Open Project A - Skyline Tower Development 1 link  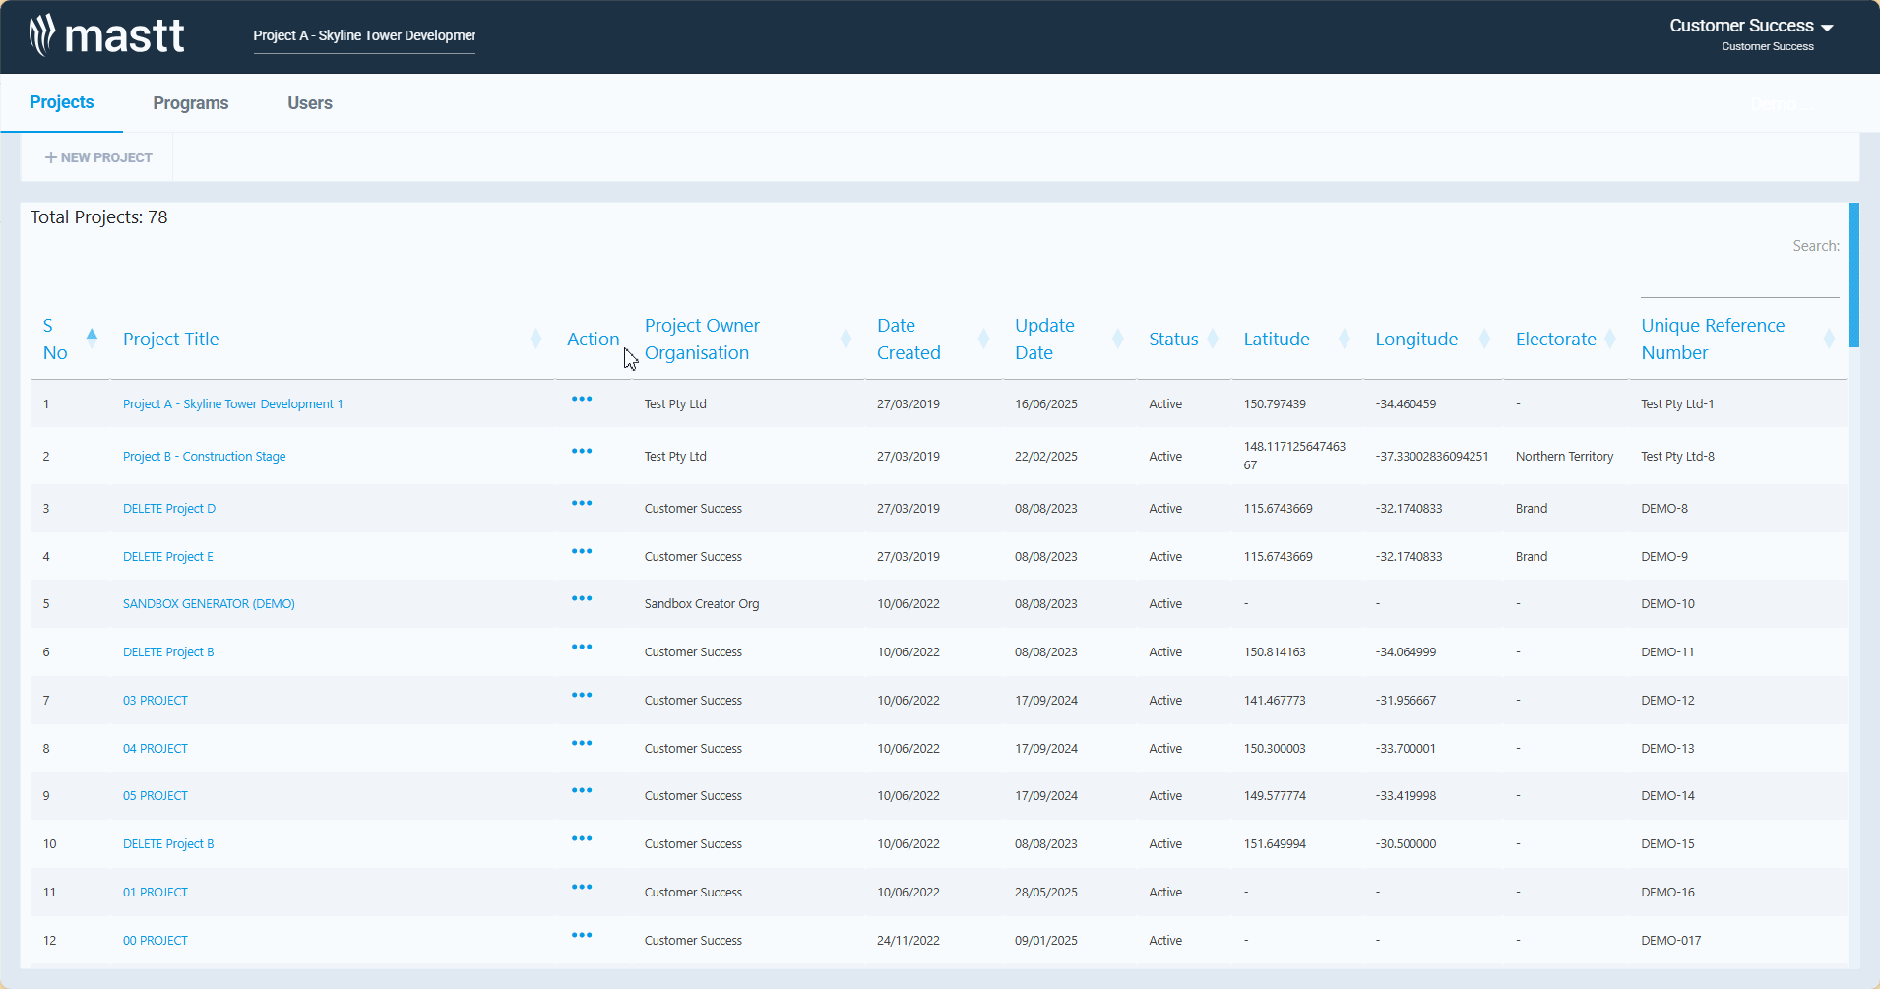click(233, 404)
